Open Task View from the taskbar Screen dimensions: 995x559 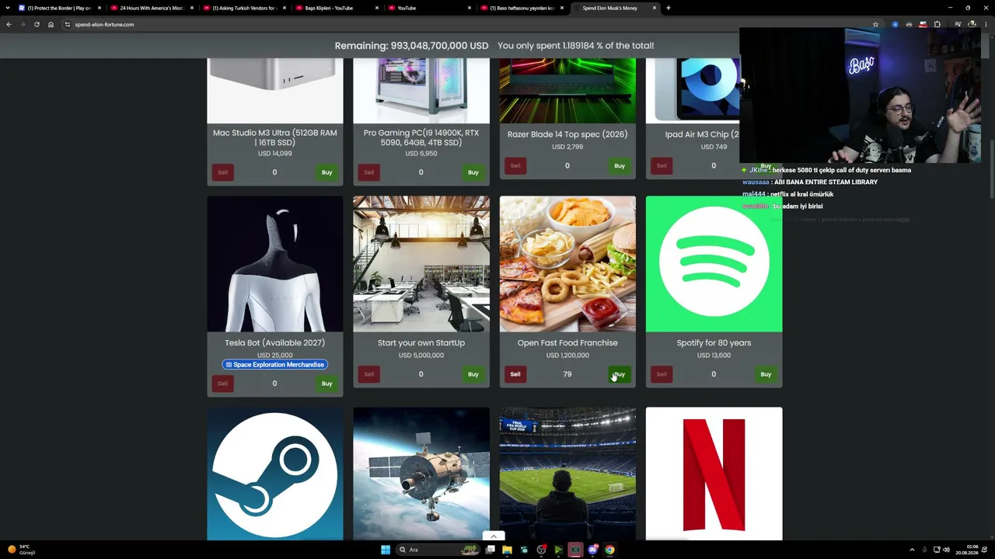(491, 550)
